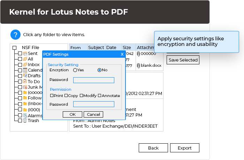244x160 pixels.
Task: Select the Drafts folder label
Action: coord(34,76)
